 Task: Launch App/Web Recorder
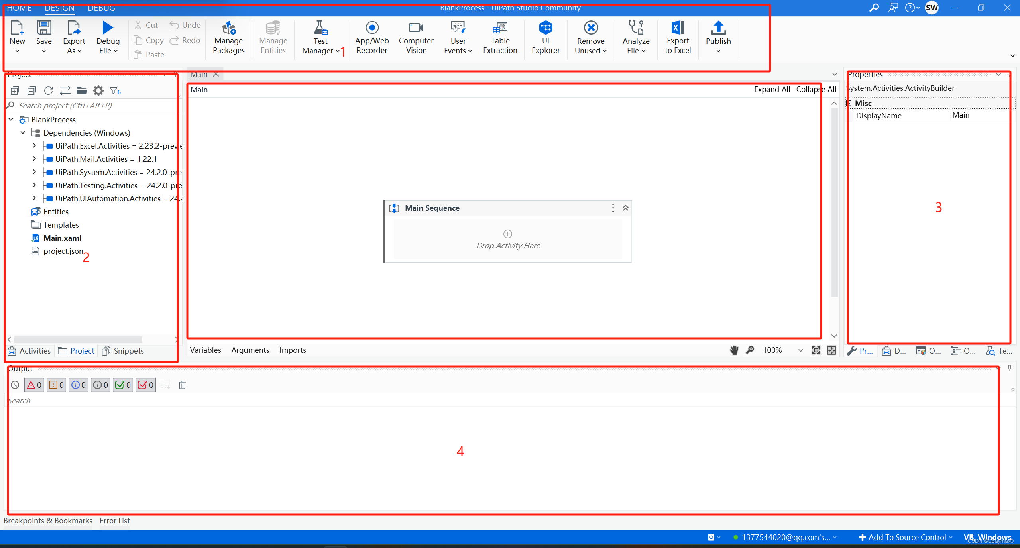pyautogui.click(x=372, y=37)
